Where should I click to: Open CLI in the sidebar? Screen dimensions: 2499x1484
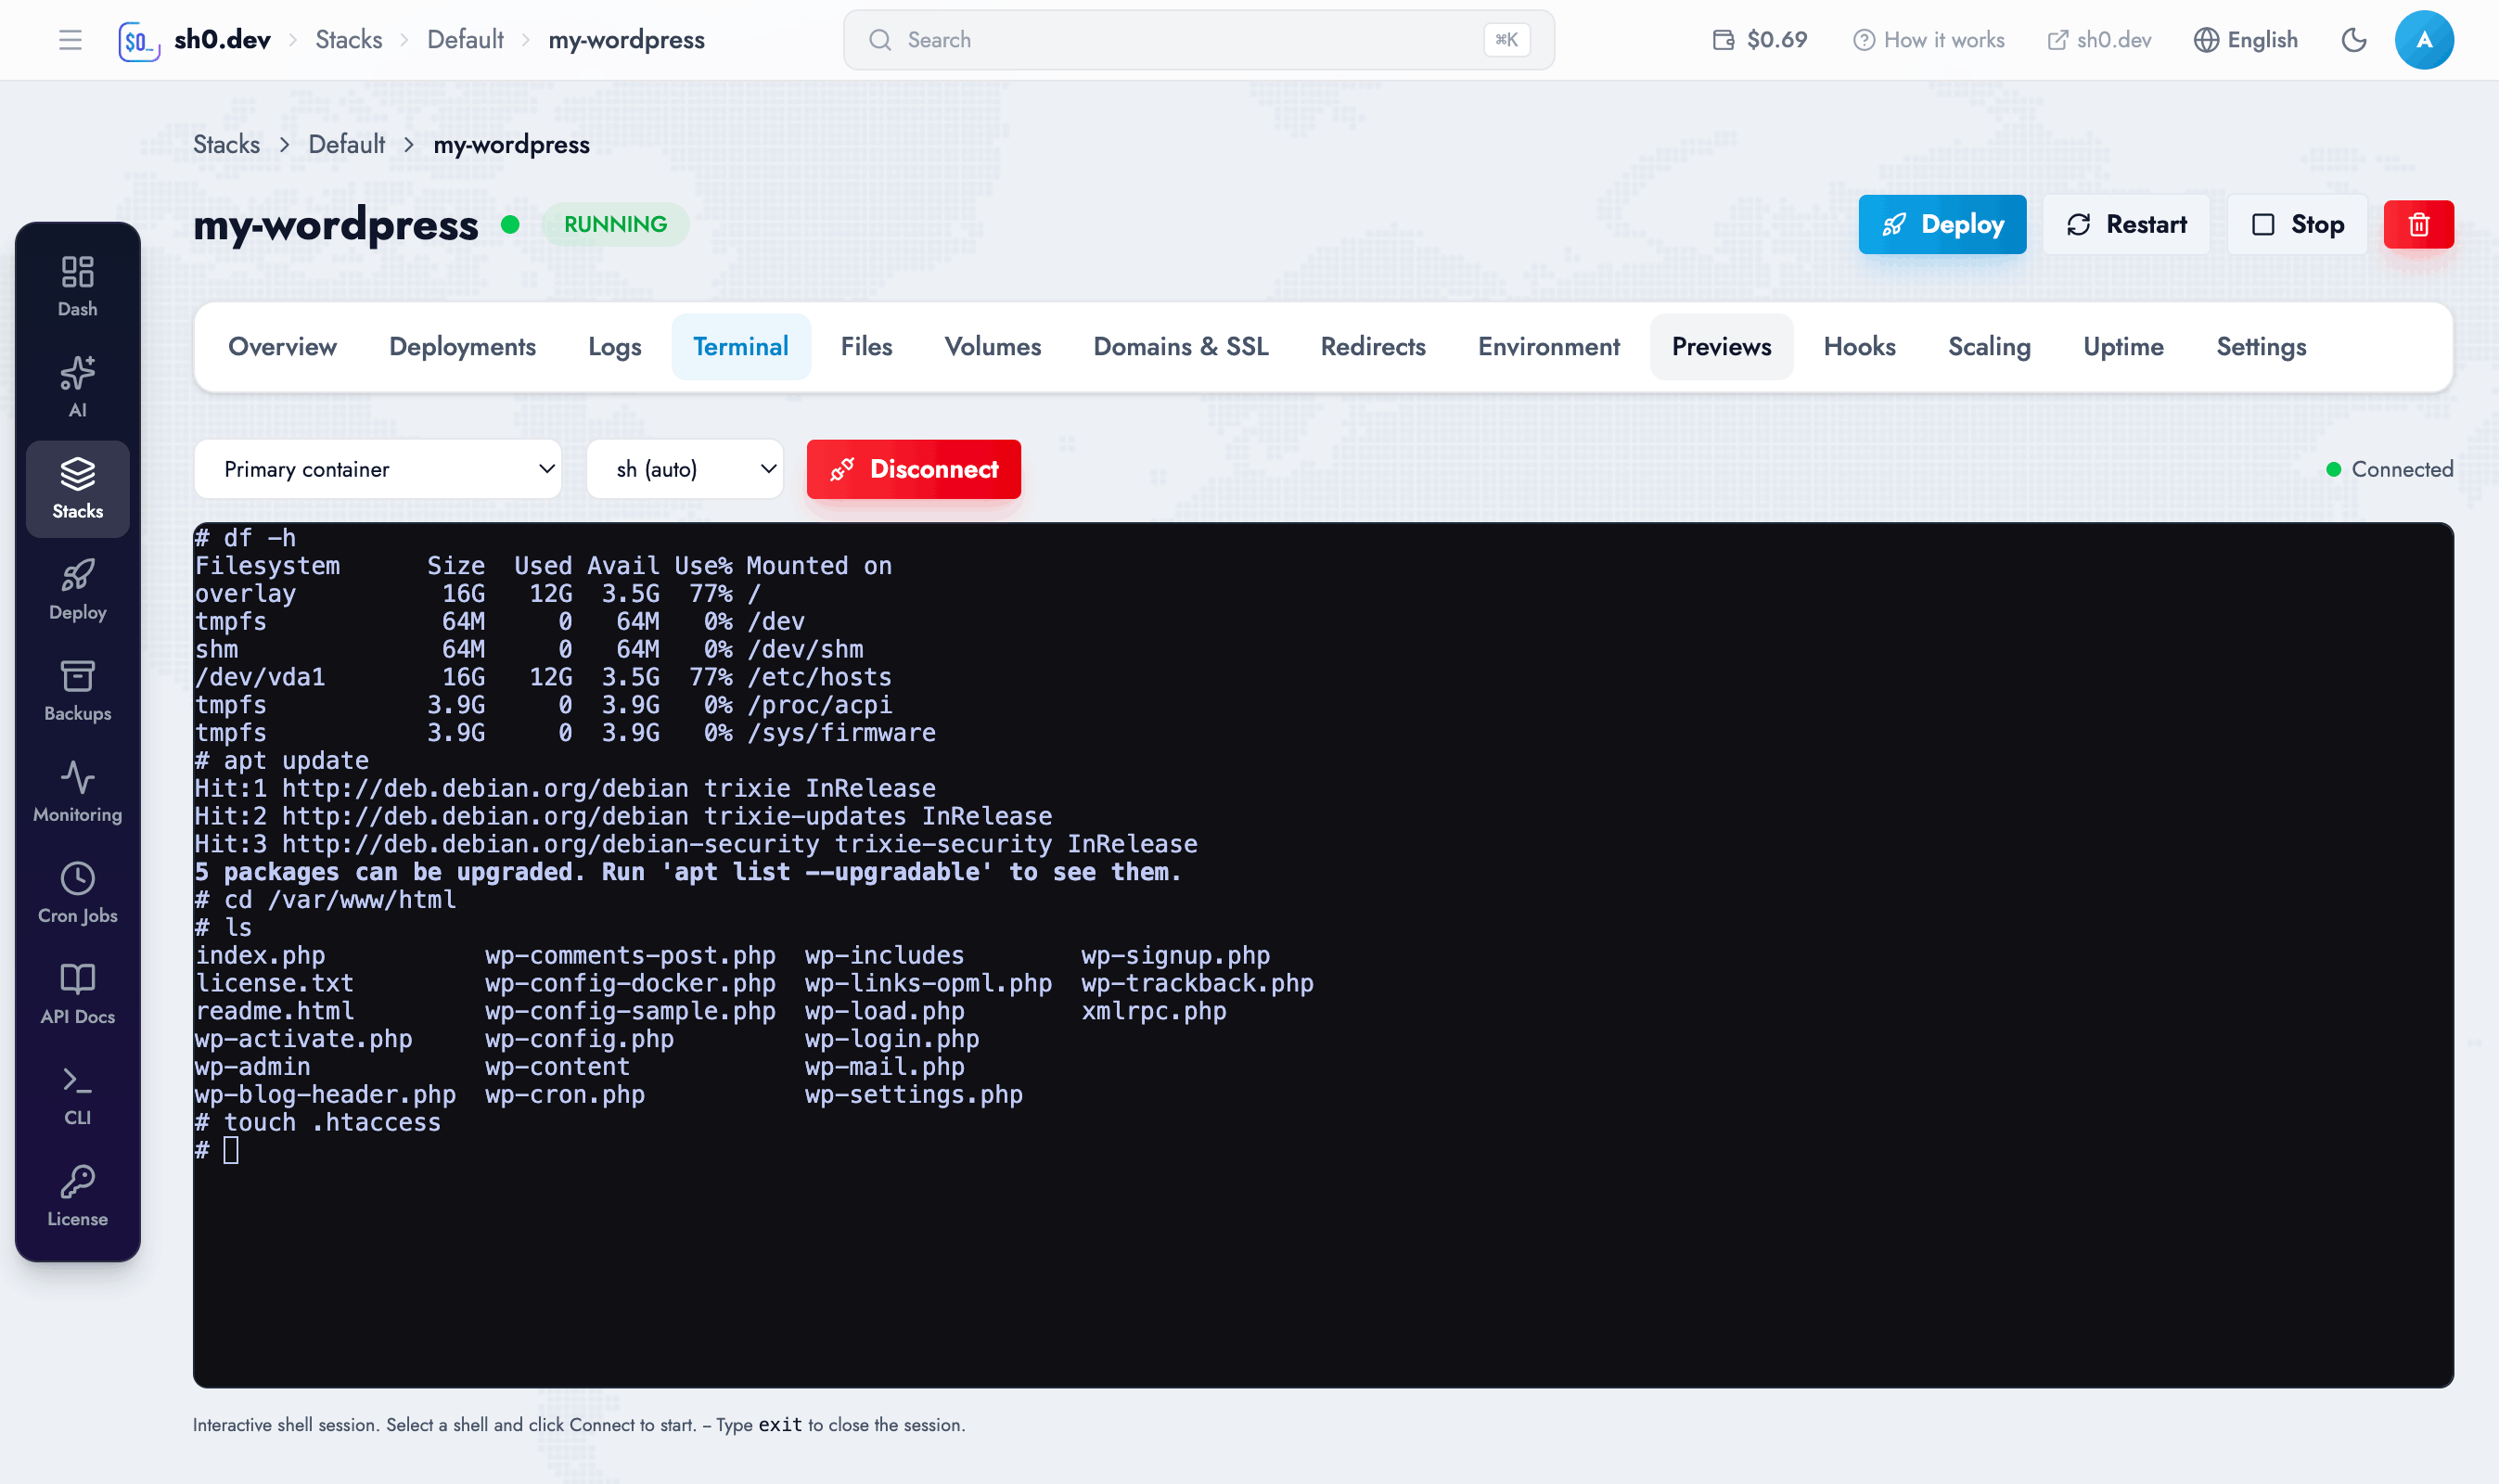tap(77, 1096)
